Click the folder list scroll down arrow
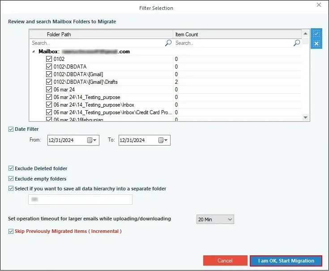 tap(305, 117)
